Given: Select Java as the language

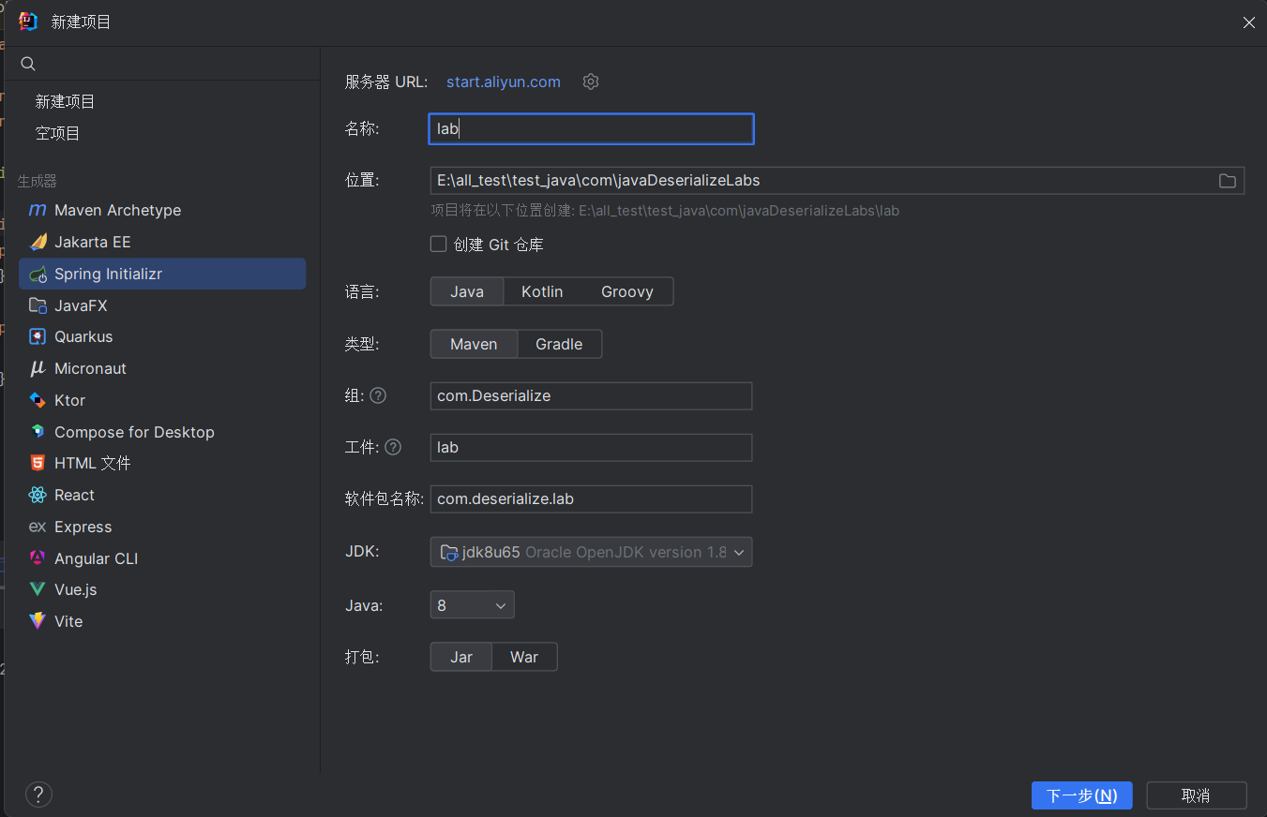Looking at the screenshot, I should (x=467, y=291).
